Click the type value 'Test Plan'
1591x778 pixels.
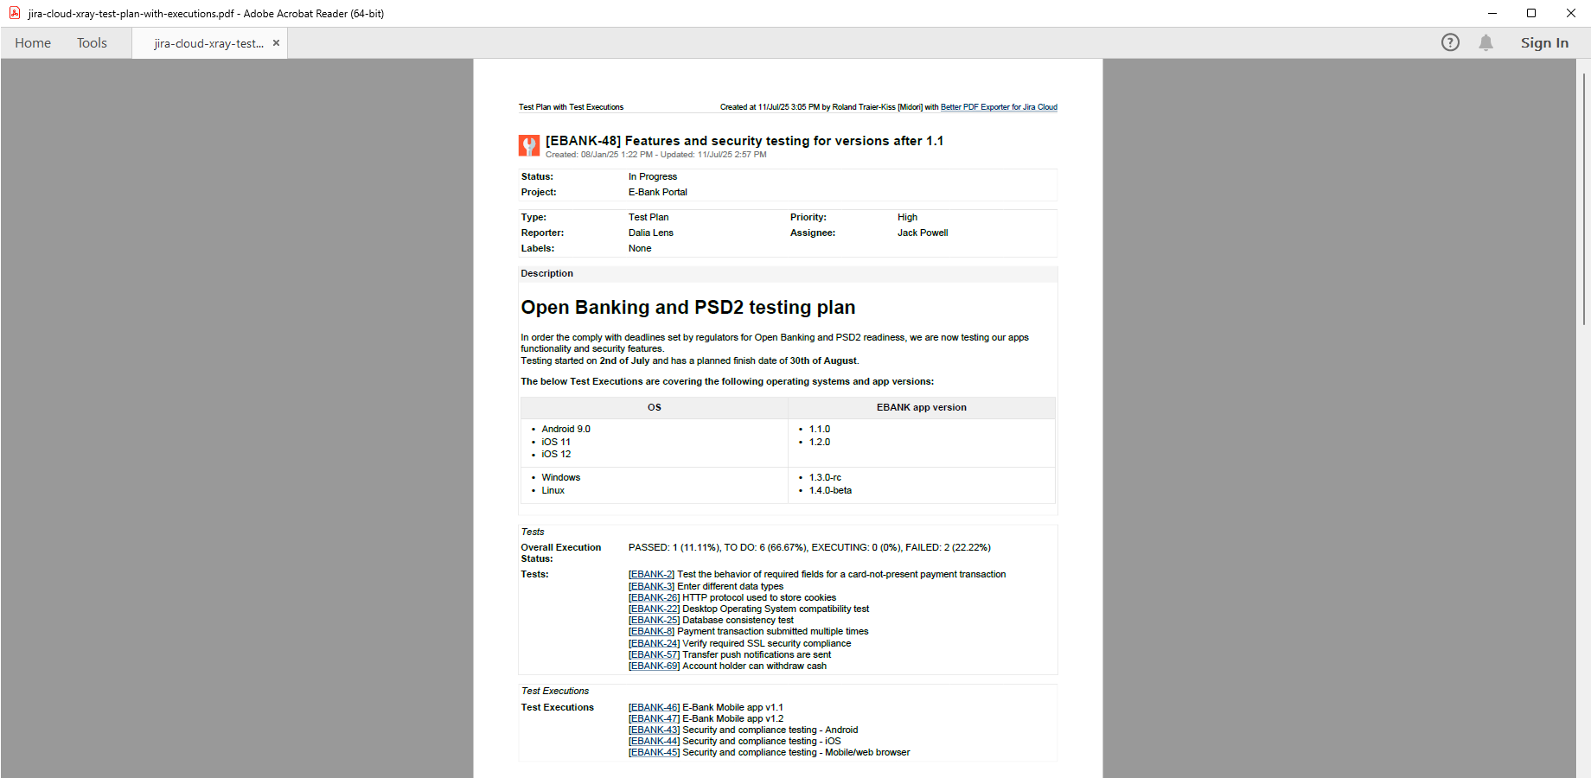click(649, 217)
